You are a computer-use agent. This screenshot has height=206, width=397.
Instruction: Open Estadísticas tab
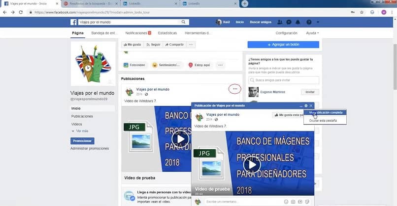167,33
